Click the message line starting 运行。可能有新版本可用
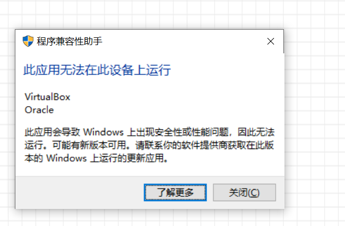 149,145
